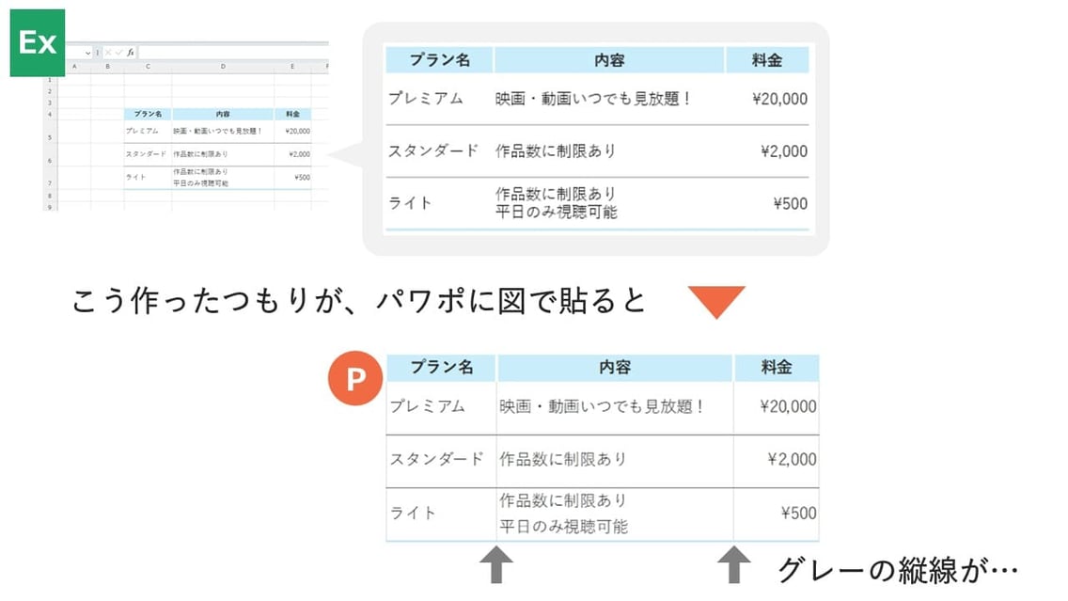Click the Insert Function fx icon
Viewport: 1068px width, 601px height.
[x=131, y=52]
